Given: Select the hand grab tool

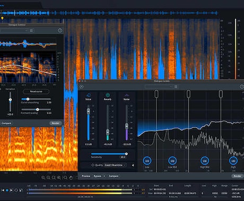Looking at the screenshot, I should (x=71, y=178).
